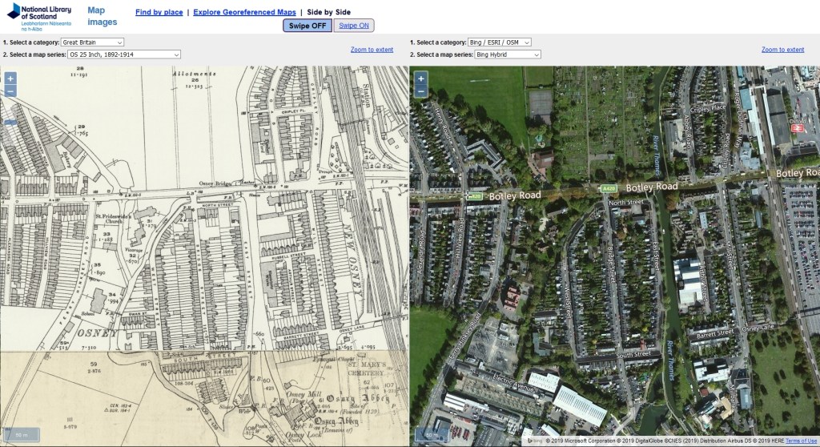Click the Bing logo in the attribution bar
The image size is (820, 447).
click(530, 441)
